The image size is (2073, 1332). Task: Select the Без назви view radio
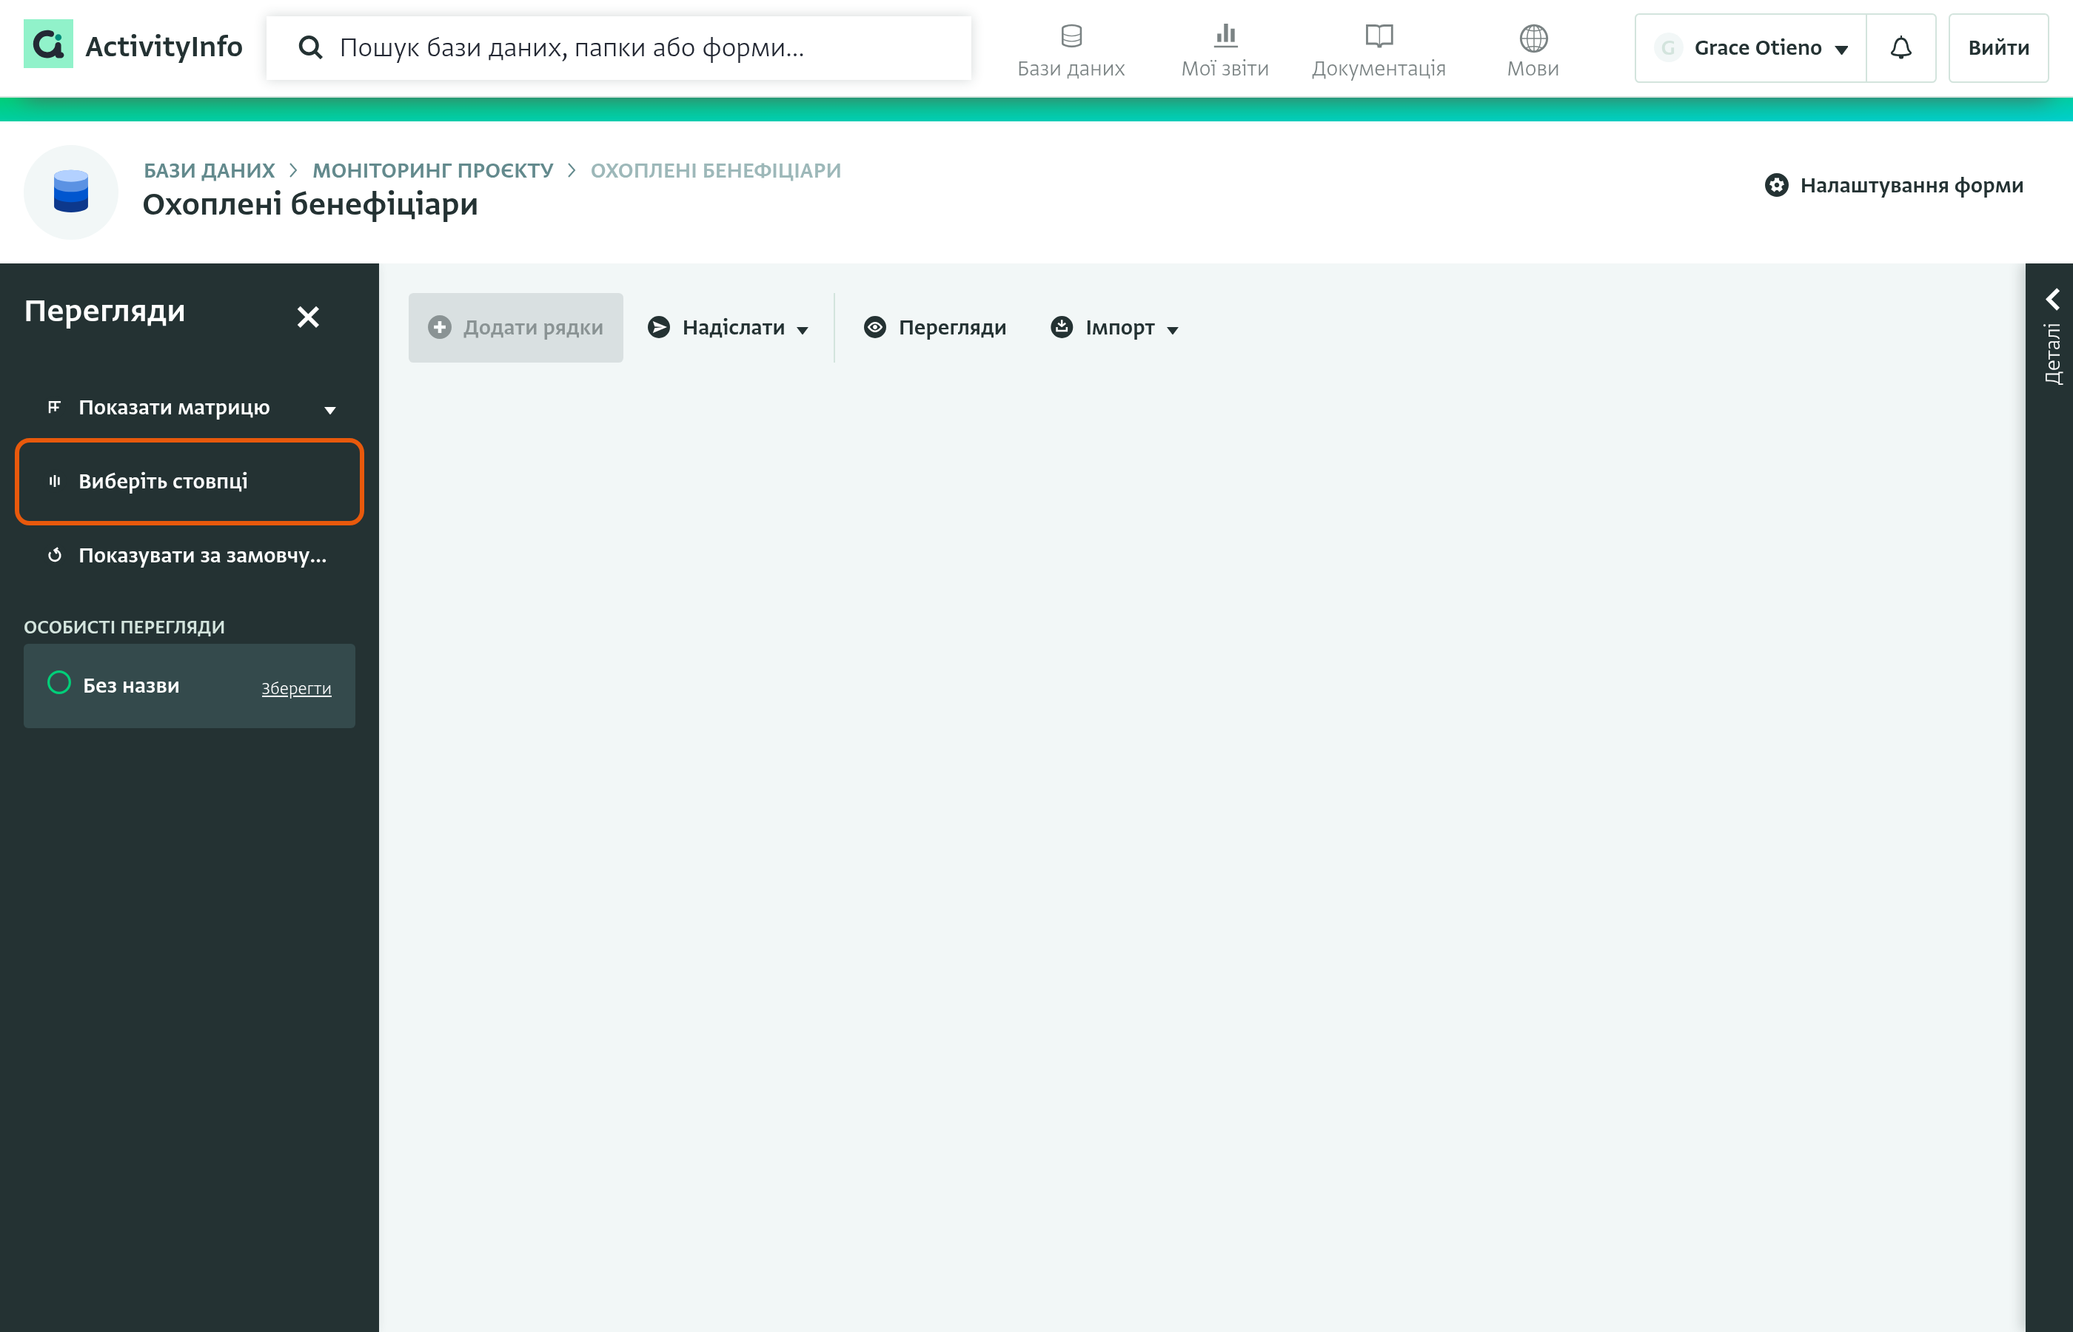58,682
